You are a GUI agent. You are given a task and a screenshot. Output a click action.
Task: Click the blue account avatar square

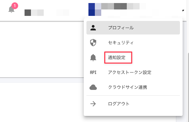coord(91,9)
